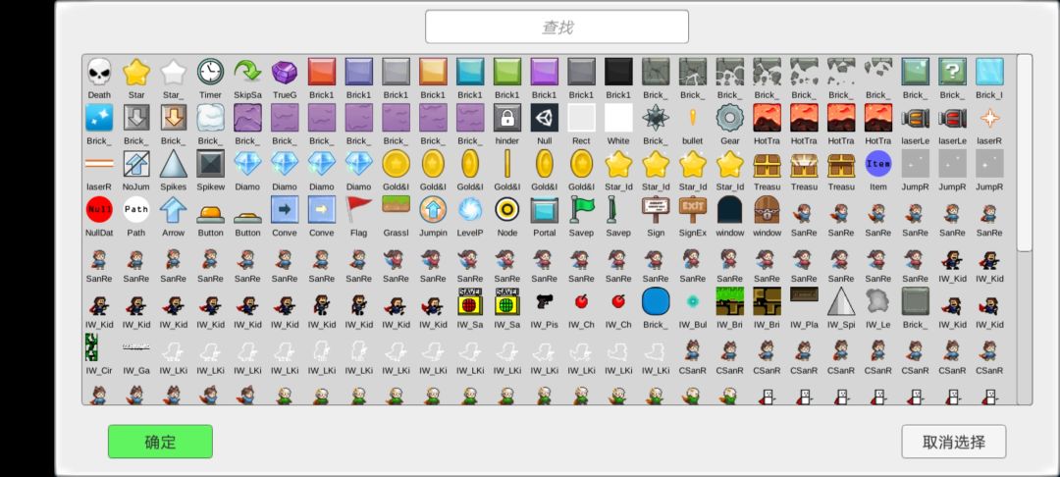Focus the 查找 search field
This screenshot has height=477, width=1060.
[557, 27]
